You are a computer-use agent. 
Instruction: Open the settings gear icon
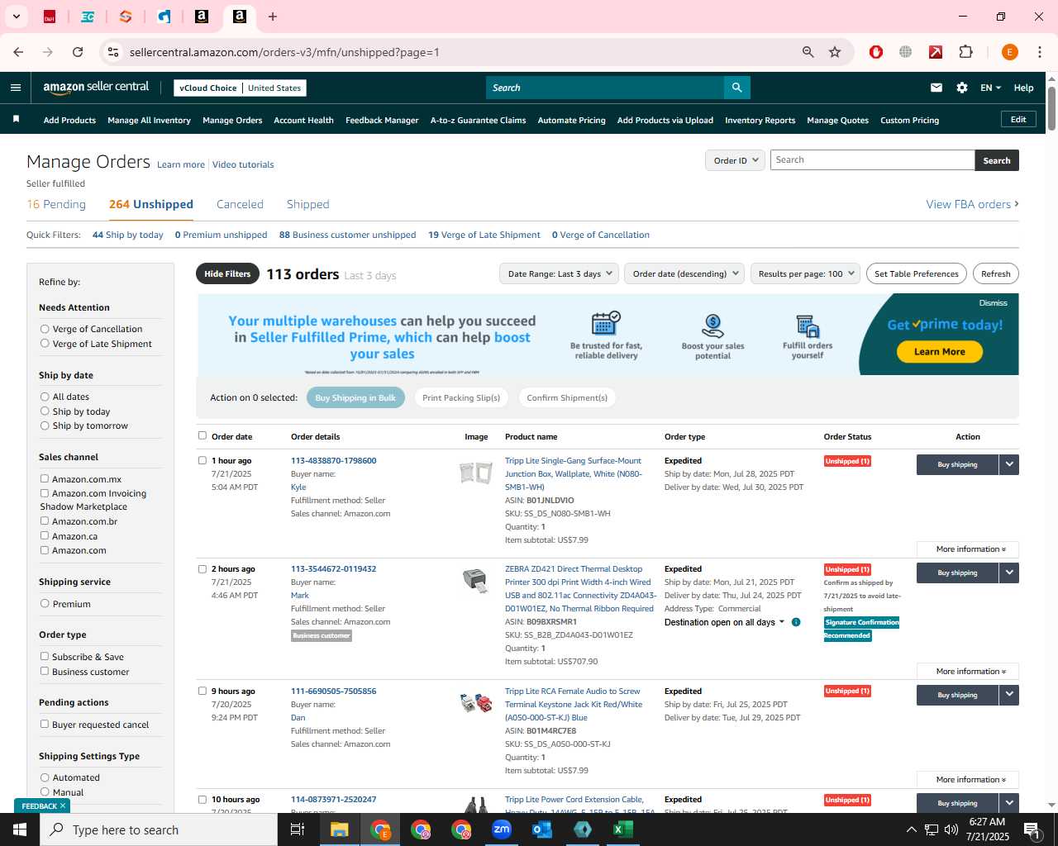click(x=962, y=88)
